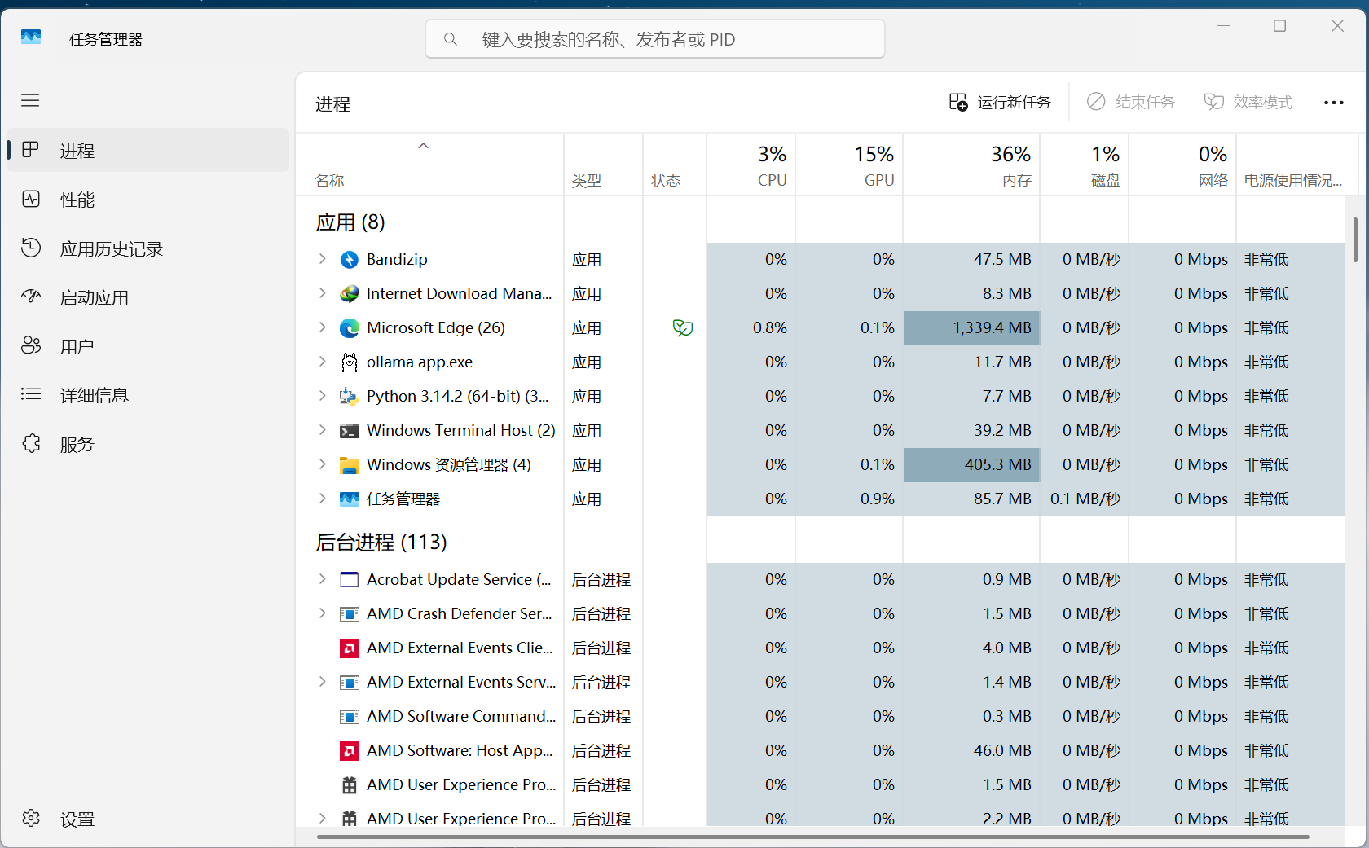Image resolution: width=1369 pixels, height=848 pixels.
Task: Expand Windows 资源管理器 (4) group
Action: pos(323,464)
